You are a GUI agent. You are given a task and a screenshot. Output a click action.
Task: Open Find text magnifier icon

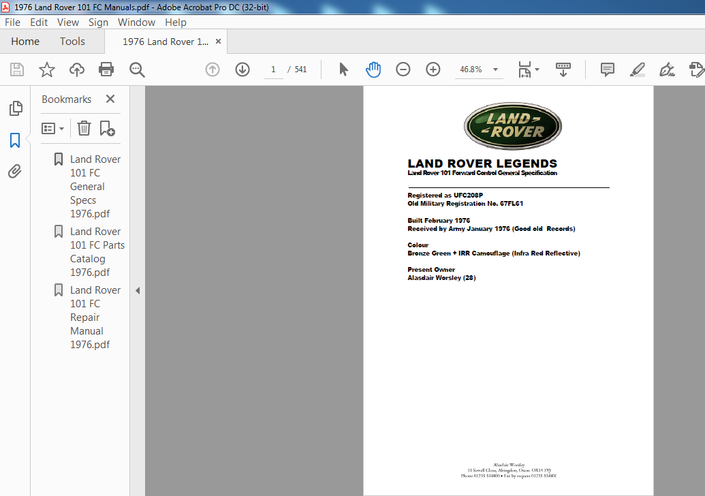tap(137, 69)
